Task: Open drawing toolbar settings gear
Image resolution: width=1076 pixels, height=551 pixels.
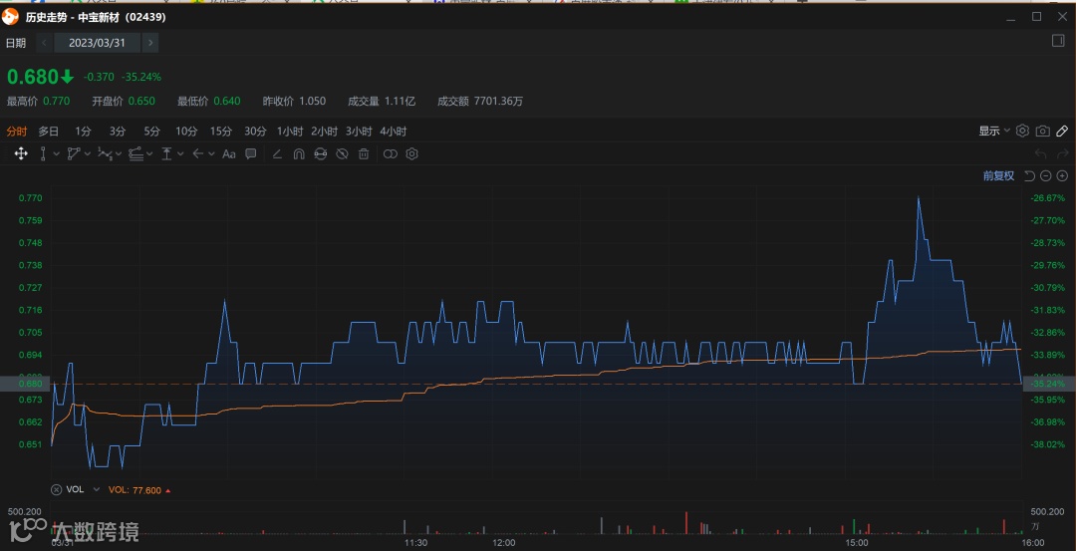Action: click(411, 153)
